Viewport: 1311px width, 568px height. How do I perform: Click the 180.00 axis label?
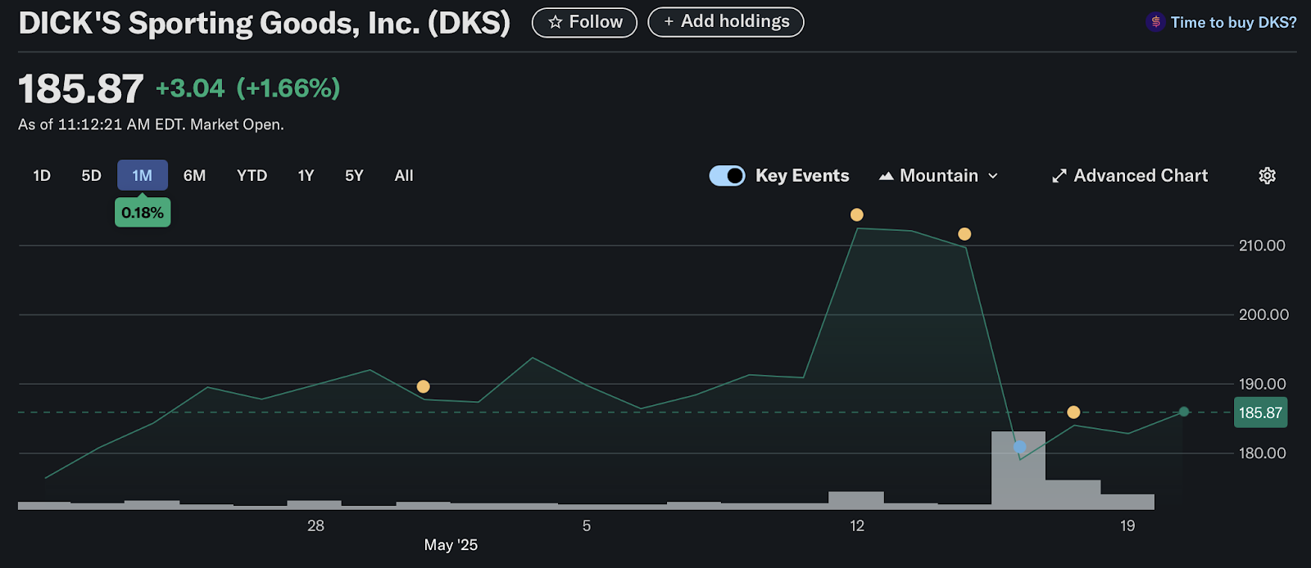pyautogui.click(x=1262, y=453)
